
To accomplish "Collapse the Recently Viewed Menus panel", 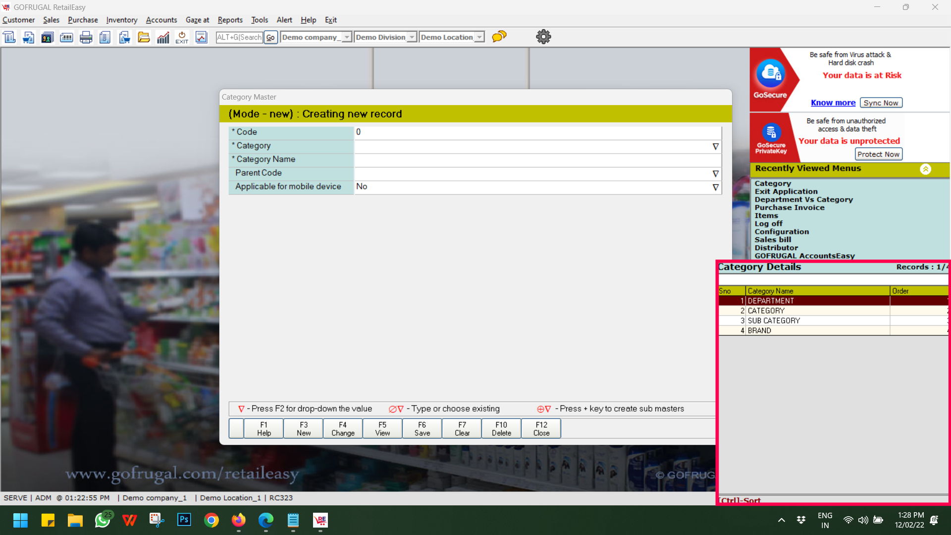I will [925, 169].
